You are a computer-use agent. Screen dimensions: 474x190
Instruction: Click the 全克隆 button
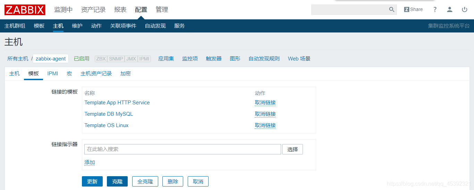coord(145,181)
